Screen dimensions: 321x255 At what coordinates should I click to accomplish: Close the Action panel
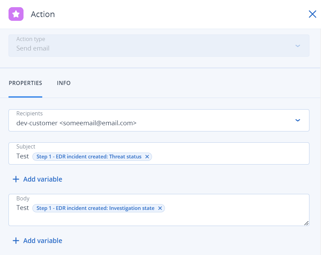(312, 14)
